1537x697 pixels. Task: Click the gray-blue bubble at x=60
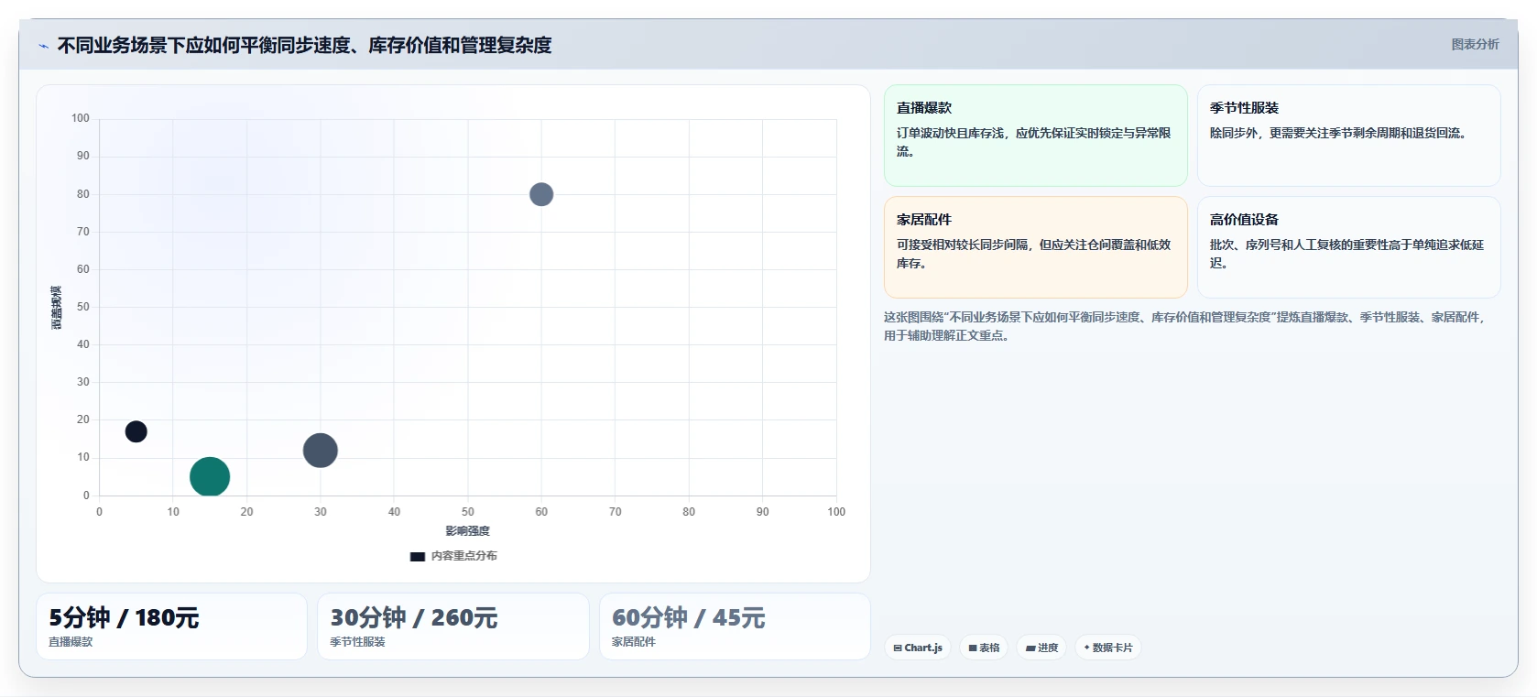pyautogui.click(x=541, y=194)
